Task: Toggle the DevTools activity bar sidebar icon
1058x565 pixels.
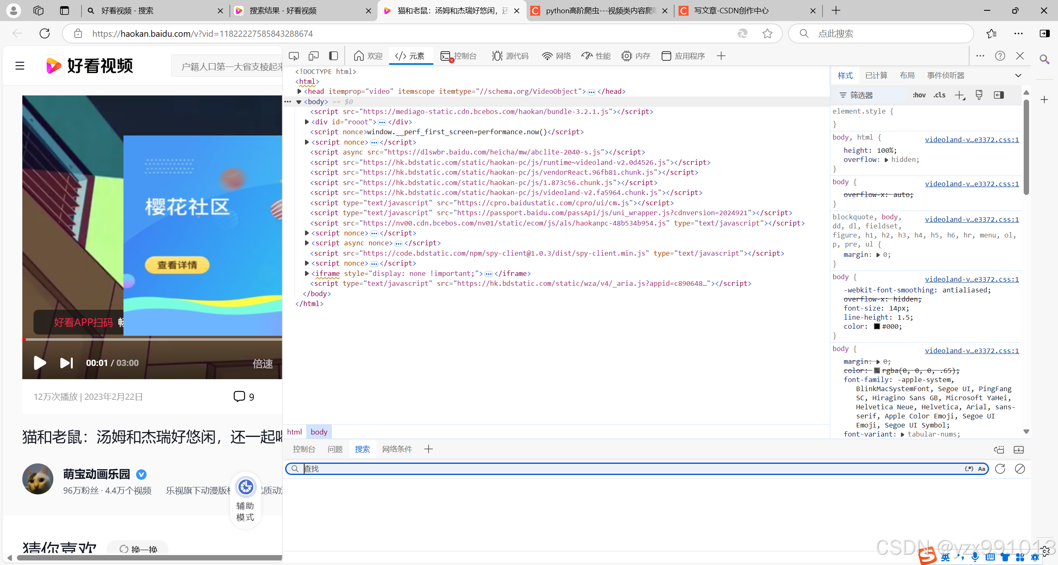Action: (334, 56)
